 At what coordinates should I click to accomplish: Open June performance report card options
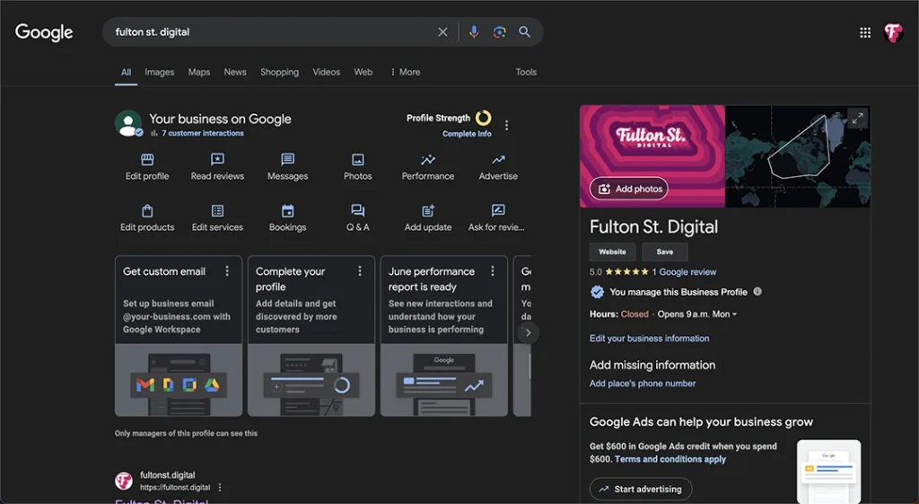[x=493, y=271]
